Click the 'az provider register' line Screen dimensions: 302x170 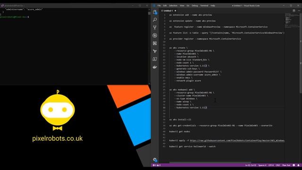click(x=205, y=39)
